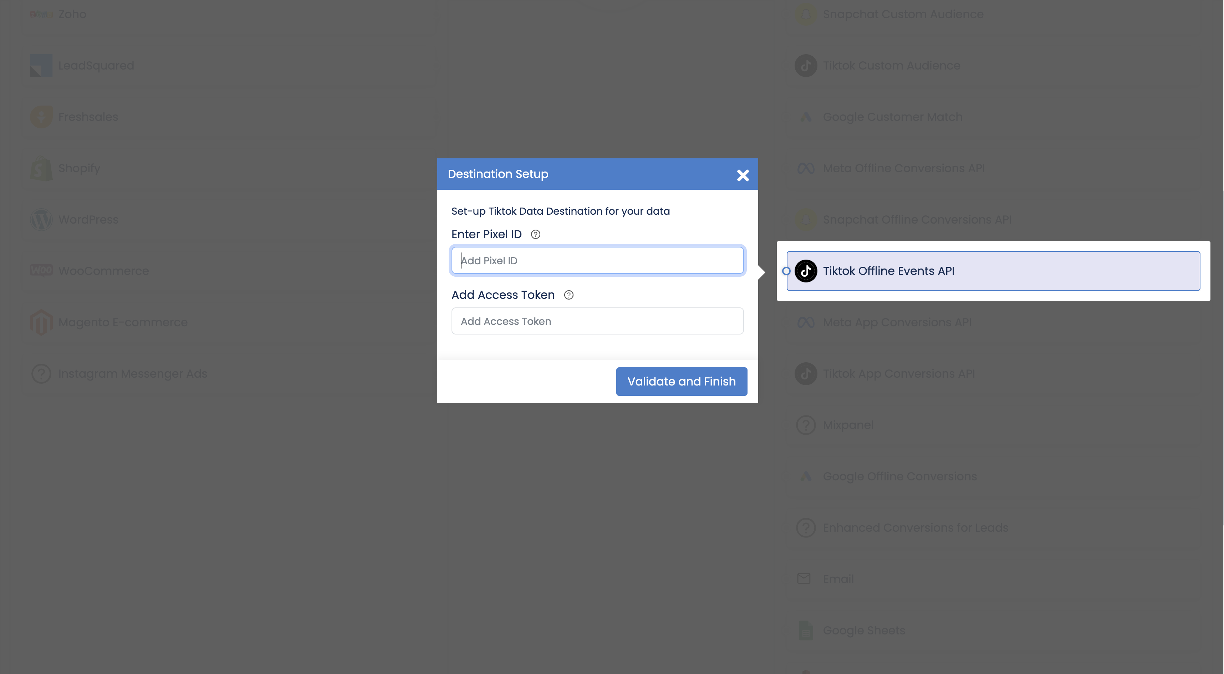
Task: Click the Mixpanel question mark icon
Action: (806, 425)
